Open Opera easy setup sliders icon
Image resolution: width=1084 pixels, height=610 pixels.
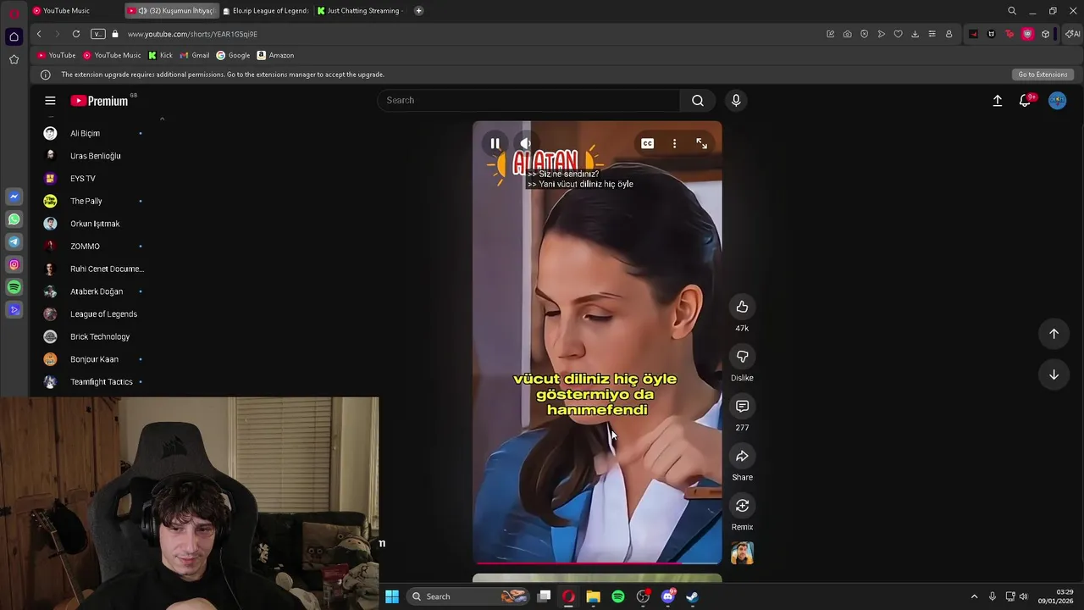932,34
